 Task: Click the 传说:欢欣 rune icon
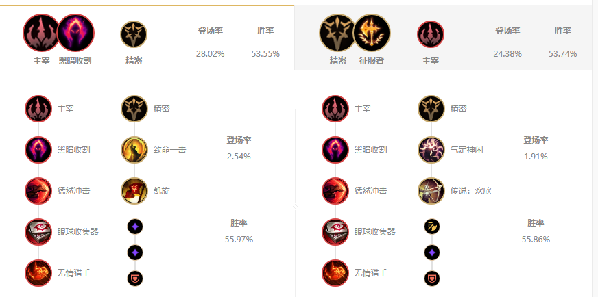tap(431, 191)
